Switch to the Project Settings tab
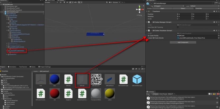Screen dimensions: 220x109 [44, 67]
